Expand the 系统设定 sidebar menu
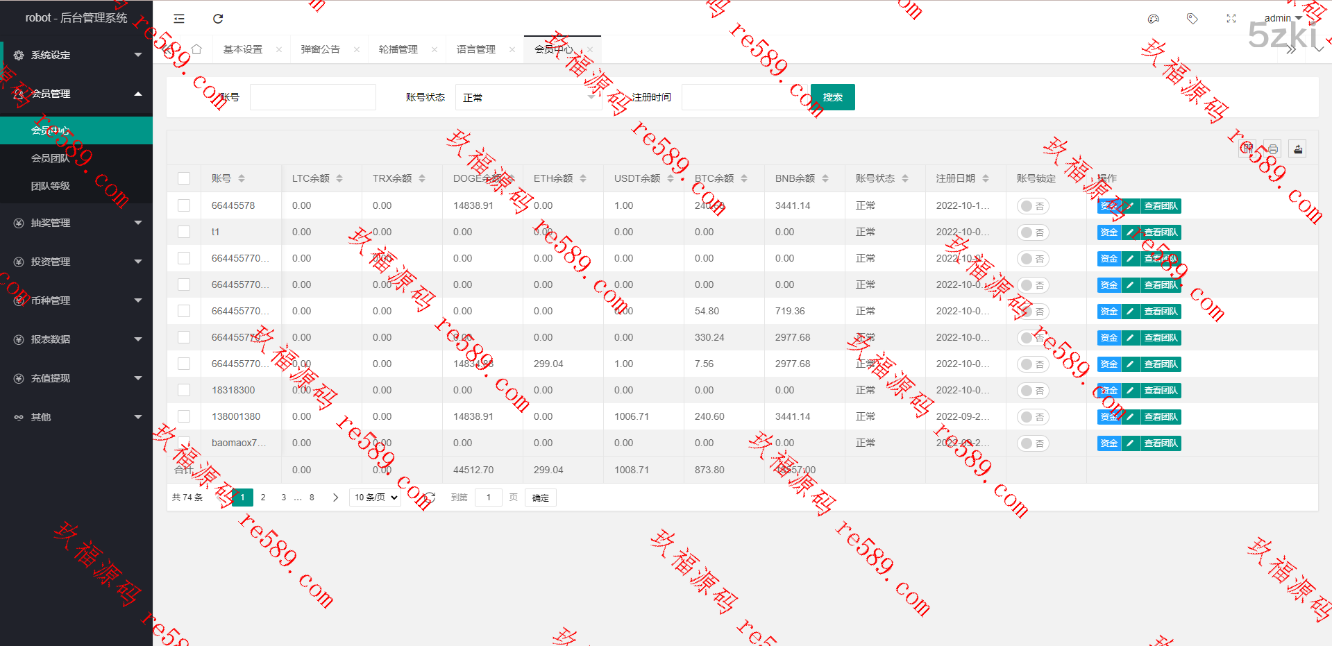 tap(76, 55)
